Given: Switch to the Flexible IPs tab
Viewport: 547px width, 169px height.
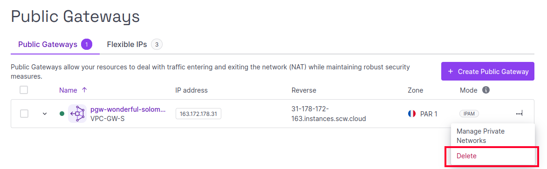Looking at the screenshot, I should [135, 45].
